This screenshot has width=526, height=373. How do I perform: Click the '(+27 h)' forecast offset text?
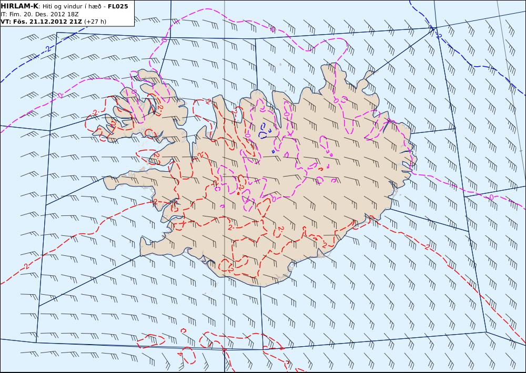coord(95,22)
